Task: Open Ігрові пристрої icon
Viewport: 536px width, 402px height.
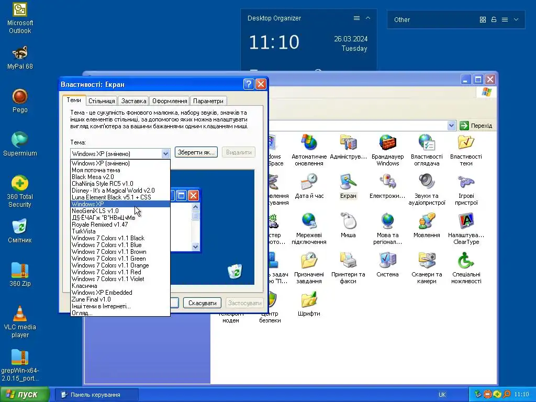Action: 466,189
